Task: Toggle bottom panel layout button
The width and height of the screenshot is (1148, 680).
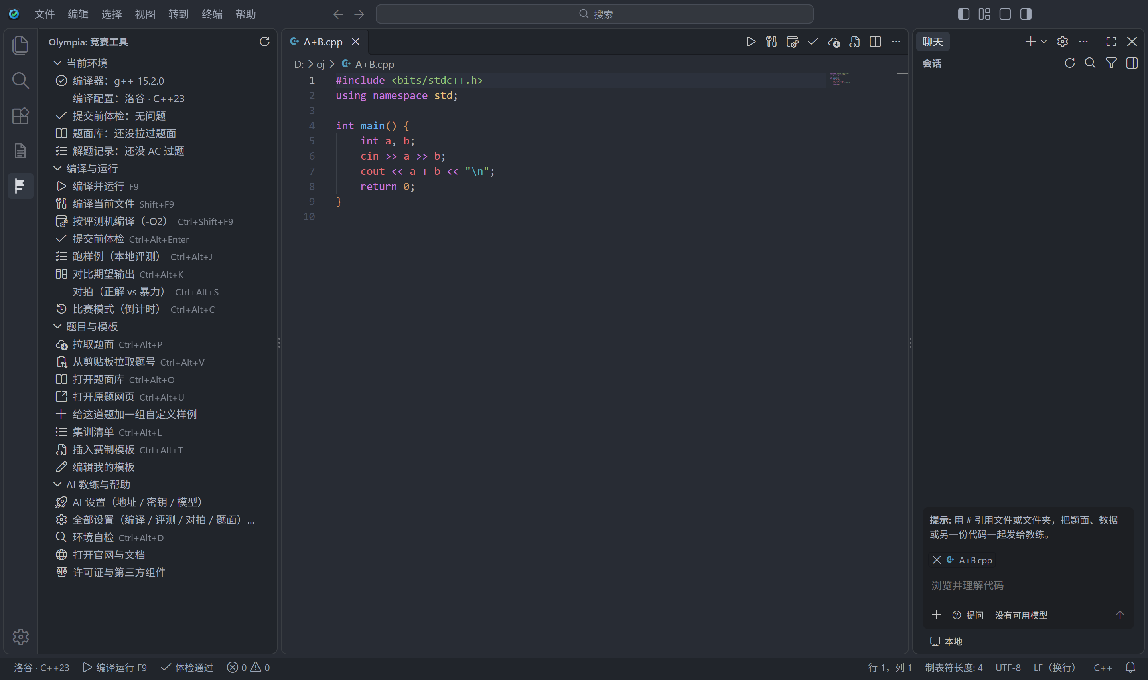Action: 1005,14
